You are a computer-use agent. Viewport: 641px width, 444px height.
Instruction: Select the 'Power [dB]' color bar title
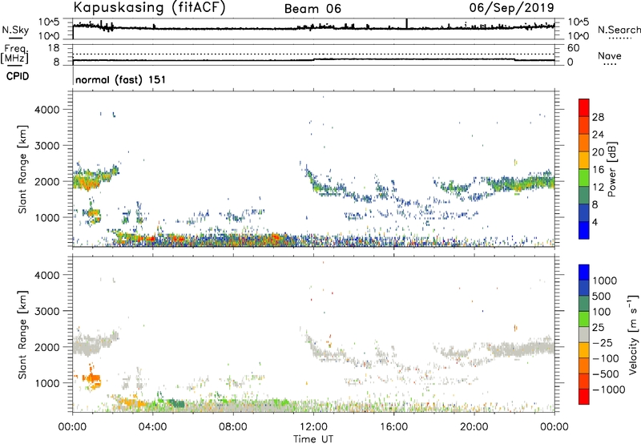[611, 169]
